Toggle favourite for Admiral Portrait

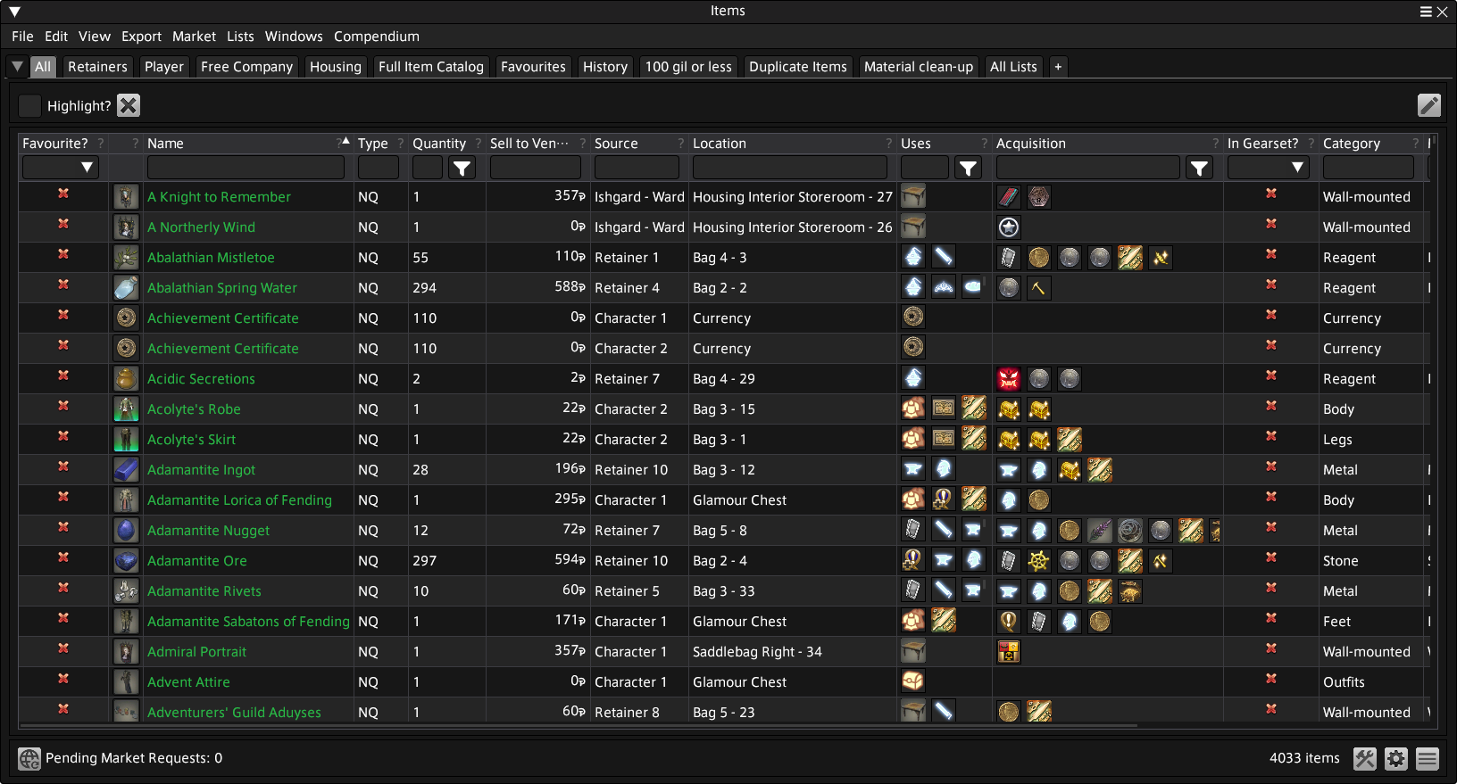click(x=63, y=648)
